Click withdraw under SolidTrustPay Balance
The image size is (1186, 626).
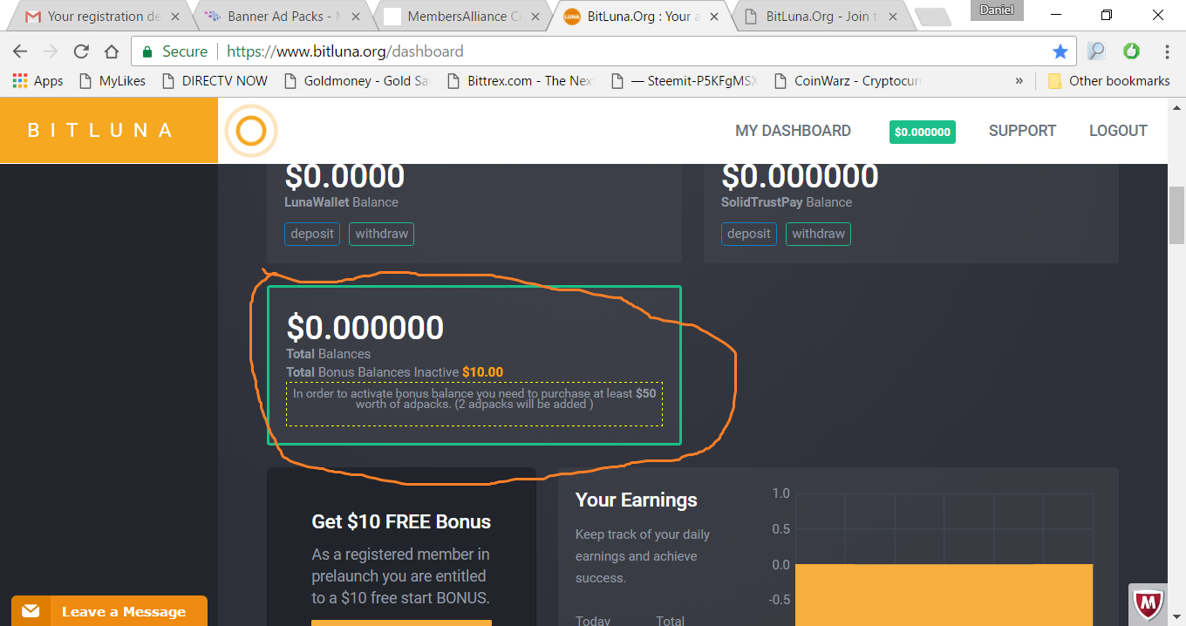pos(818,234)
